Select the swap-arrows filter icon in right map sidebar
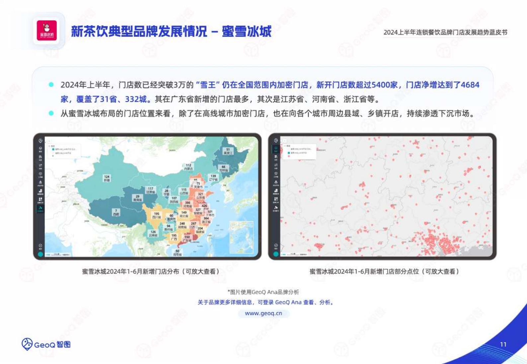527x364 pixels. click(276, 166)
